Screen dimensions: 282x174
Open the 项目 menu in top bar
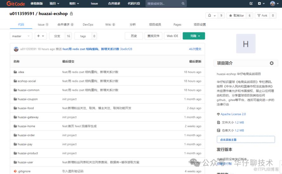coord(54,3)
